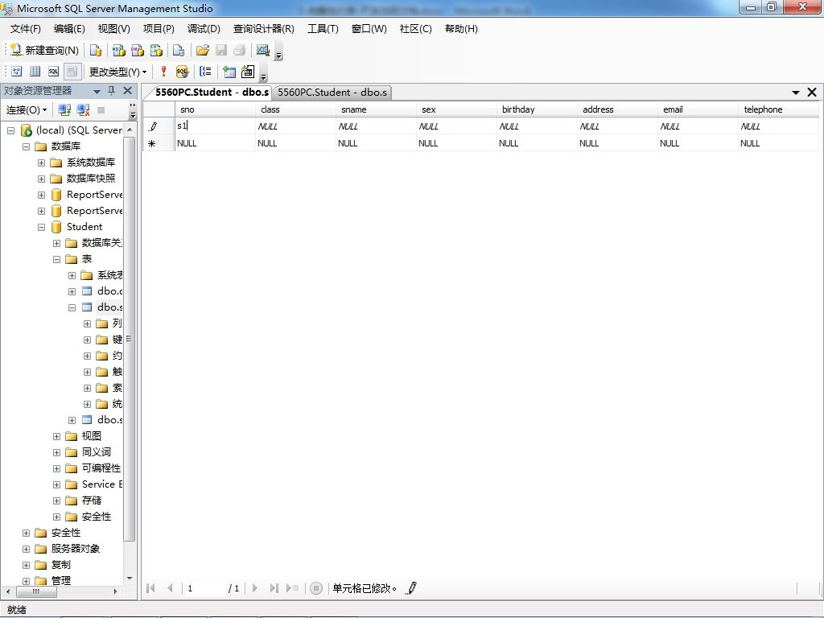Click the sno cell containing s1
The width and height of the screenshot is (824, 618).
click(214, 126)
